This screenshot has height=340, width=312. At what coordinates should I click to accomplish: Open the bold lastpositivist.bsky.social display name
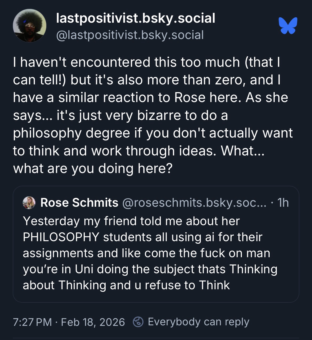tap(135, 18)
